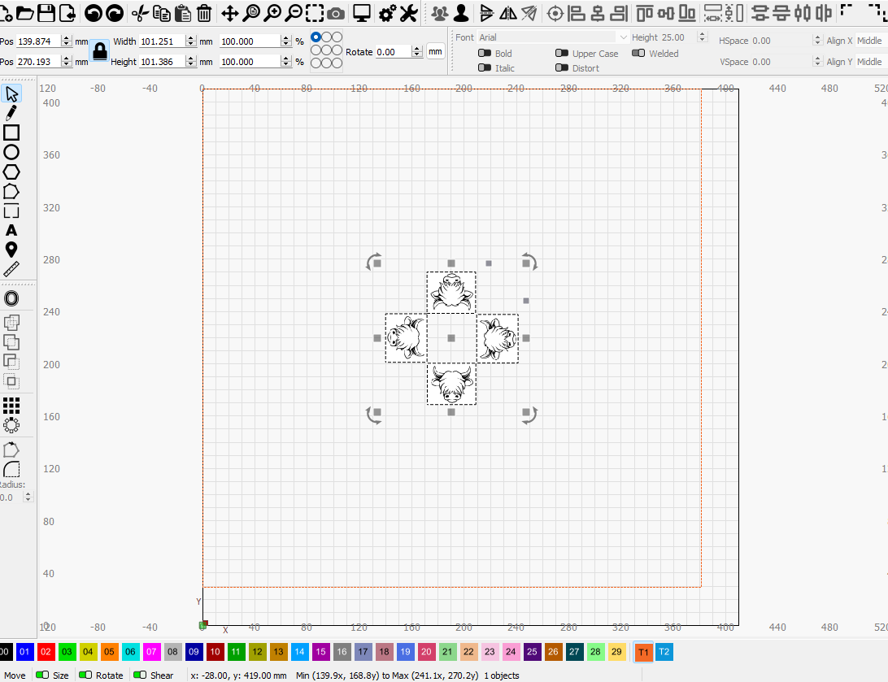This screenshot has width=888, height=682.
Task: Select the Create Text 'A' tool
Action: click(x=11, y=230)
